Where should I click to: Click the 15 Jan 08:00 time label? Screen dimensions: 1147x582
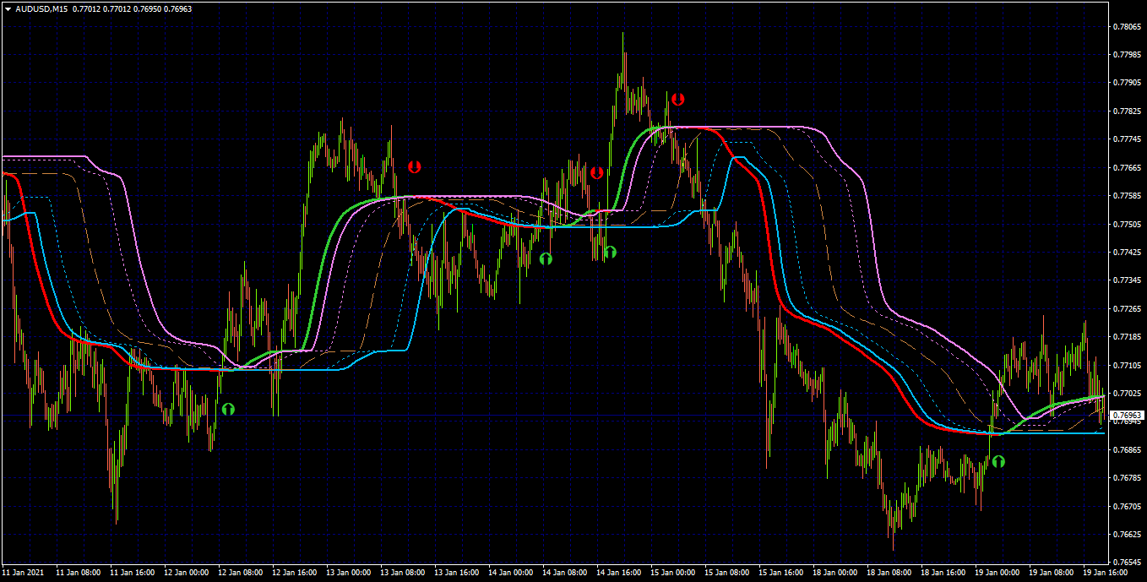[727, 573]
